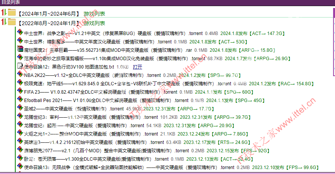The image size is (335, 174).
Task: Click torrent icon of Efootball Pes 2021
Action: (x=20, y=99)
